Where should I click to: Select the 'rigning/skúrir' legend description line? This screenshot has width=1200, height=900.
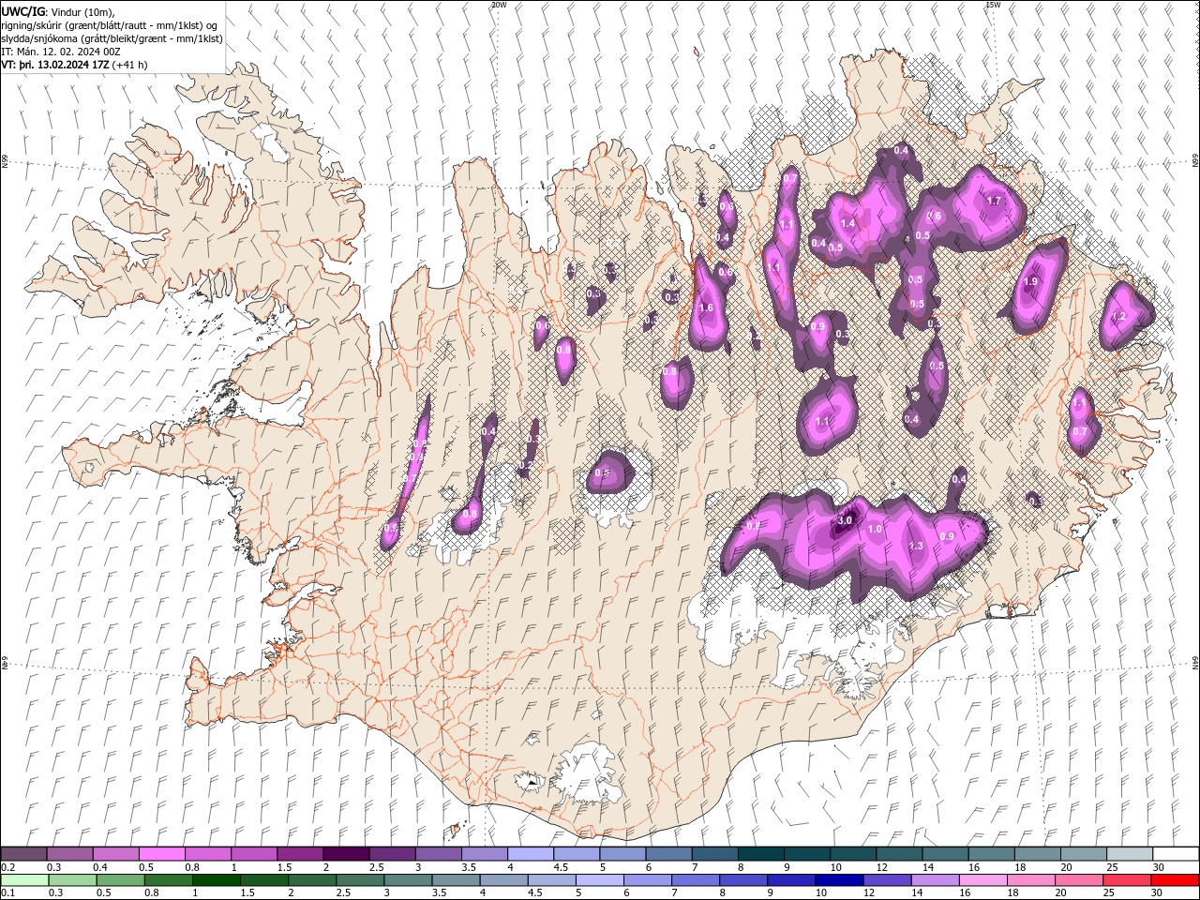[x=110, y=24]
